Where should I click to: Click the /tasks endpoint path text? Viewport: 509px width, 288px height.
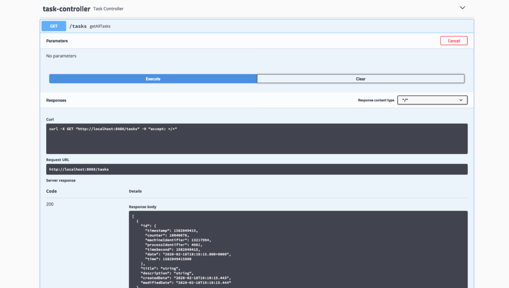click(x=78, y=26)
